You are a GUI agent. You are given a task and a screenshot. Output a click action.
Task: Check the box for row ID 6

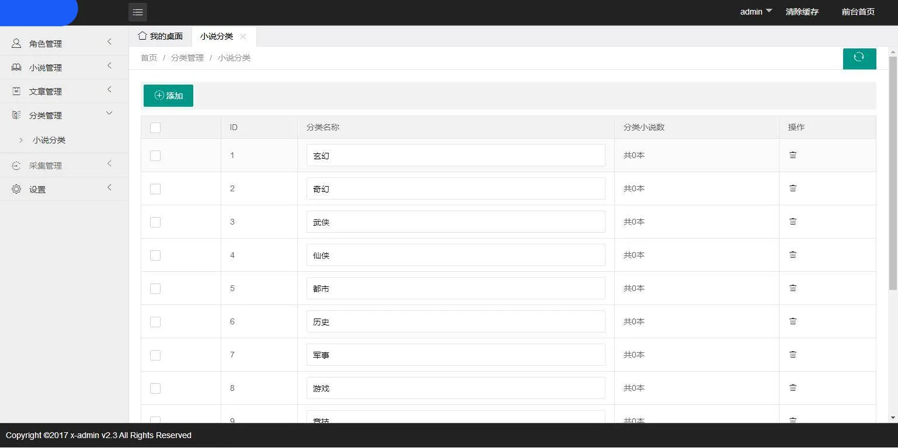(x=155, y=322)
